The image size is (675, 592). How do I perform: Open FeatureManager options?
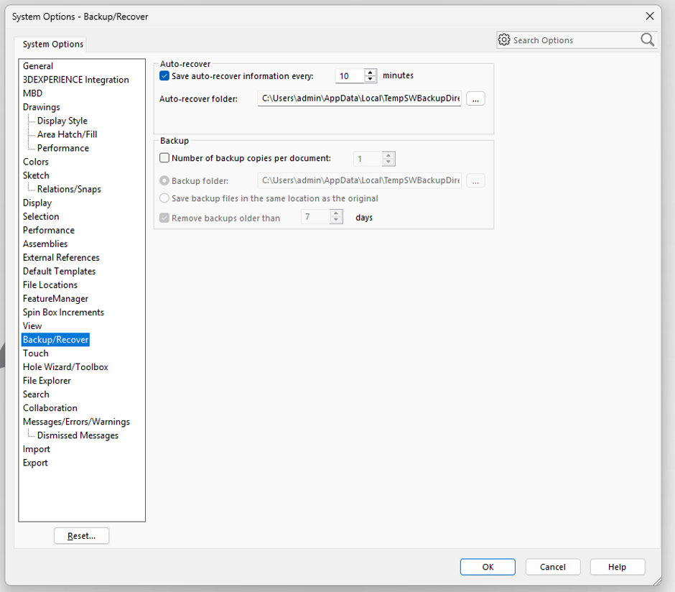point(55,299)
